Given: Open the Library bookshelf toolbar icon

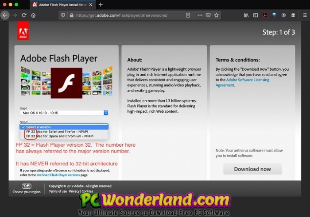Looking at the screenshot, I should click(x=246, y=15).
